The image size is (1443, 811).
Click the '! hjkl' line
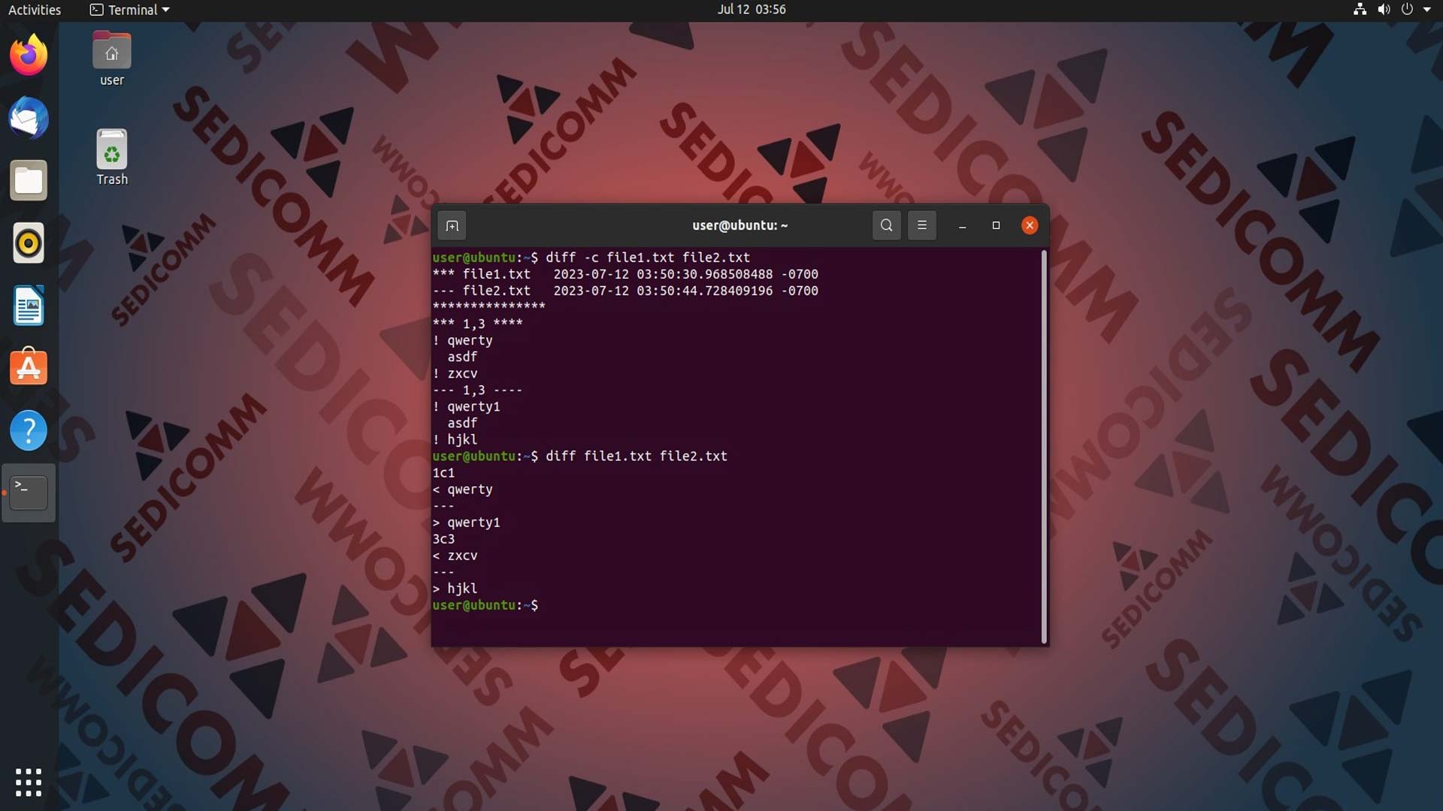pyautogui.click(x=455, y=439)
